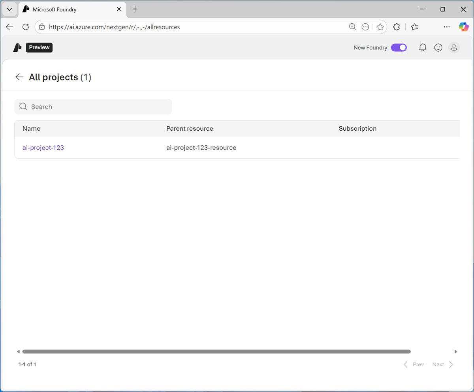The image size is (474, 392).
Task: Click the site info badge in the address bar
Action: click(42, 27)
